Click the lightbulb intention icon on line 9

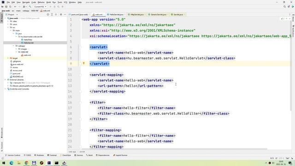point(84,64)
